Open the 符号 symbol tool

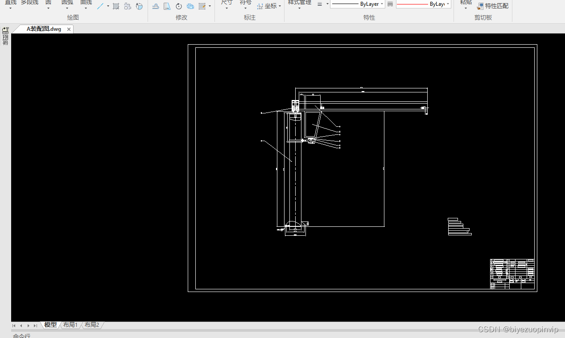coord(246,3)
